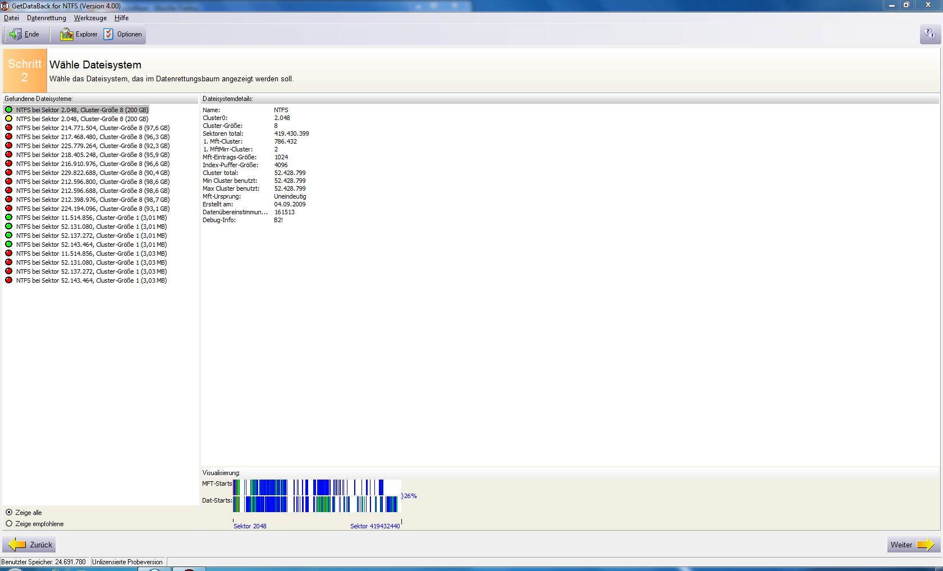The image size is (943, 571).
Task: Select NTFS bei Sektor 218.405.248 (95,9 GB)
Action: click(93, 155)
